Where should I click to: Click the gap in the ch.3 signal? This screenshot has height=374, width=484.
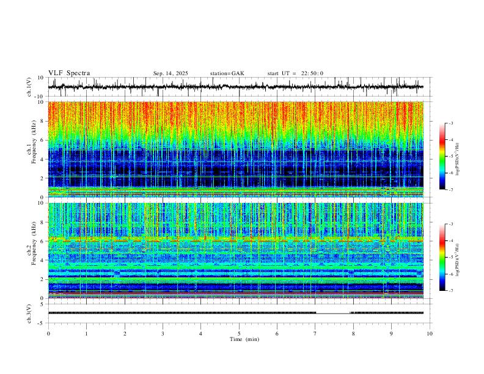click(333, 313)
